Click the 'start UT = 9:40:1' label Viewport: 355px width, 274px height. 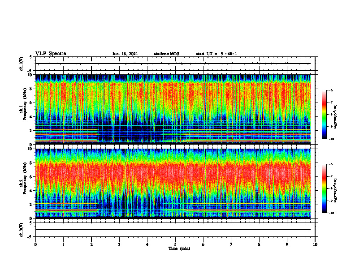tap(216, 54)
